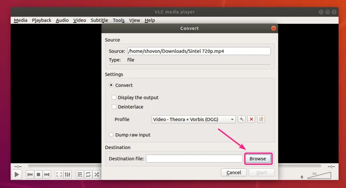Cancel the conversion dialog
The width and height of the screenshot is (346, 188).
(x=234, y=173)
